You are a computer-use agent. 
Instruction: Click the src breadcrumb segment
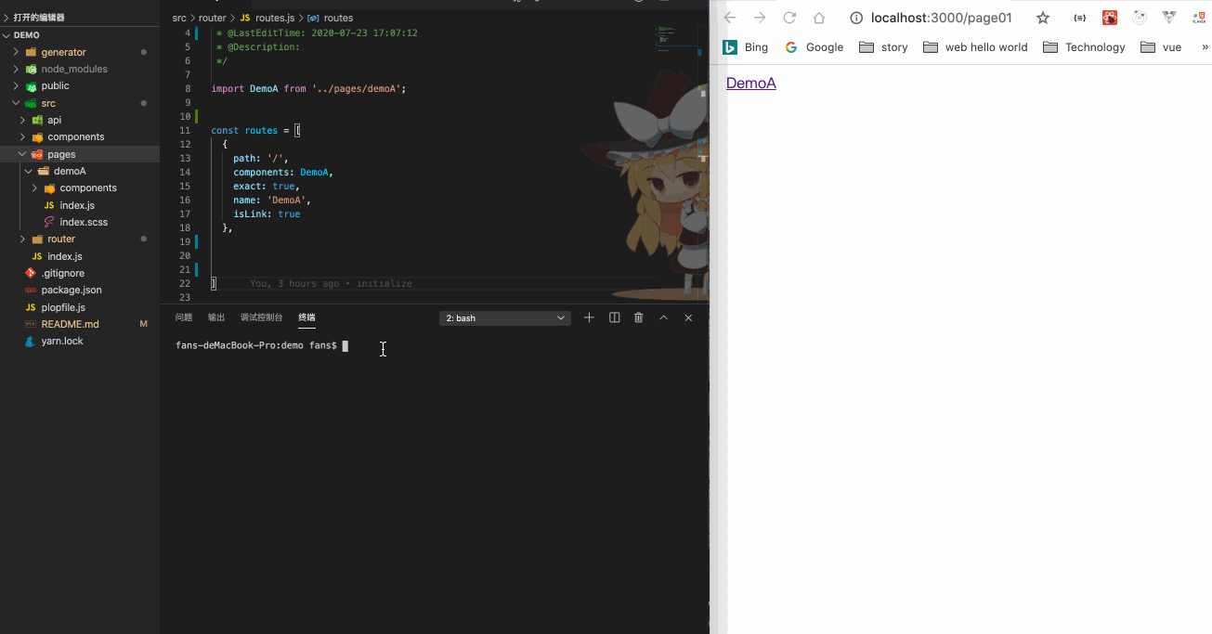[x=179, y=18]
